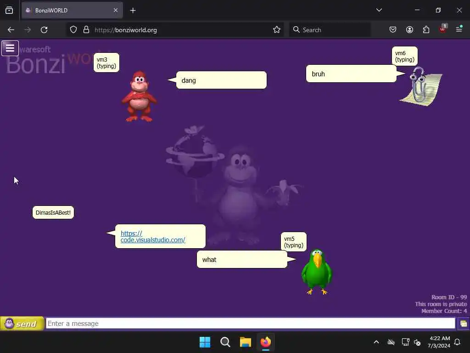Open the Firefox application menu
The width and height of the screenshot is (470, 353).
tap(459, 29)
